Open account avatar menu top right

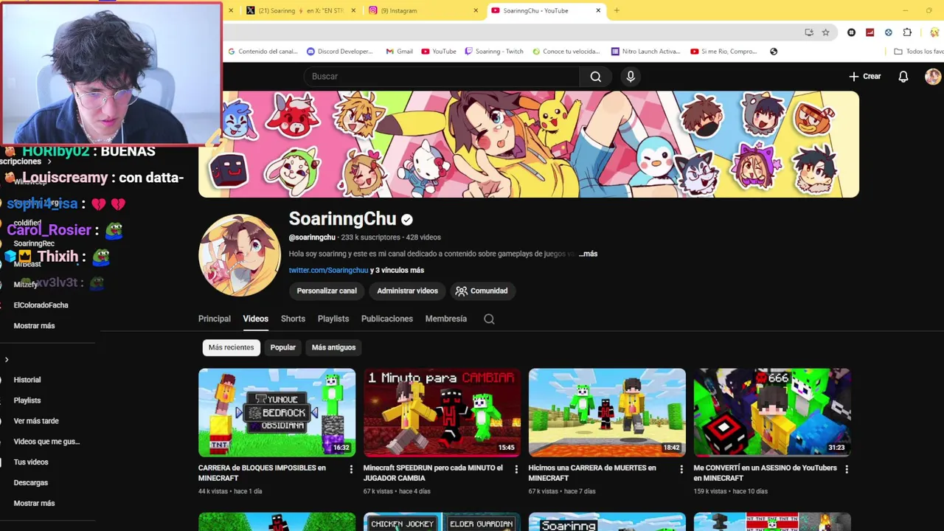933,77
